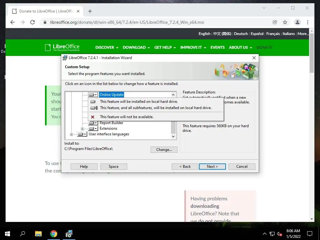Click the Chrome URL address field

click(127, 22)
